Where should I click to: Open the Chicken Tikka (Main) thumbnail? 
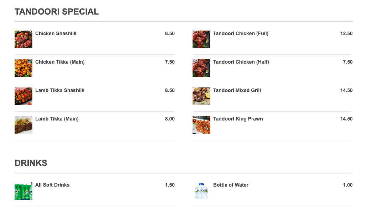pyautogui.click(x=23, y=68)
